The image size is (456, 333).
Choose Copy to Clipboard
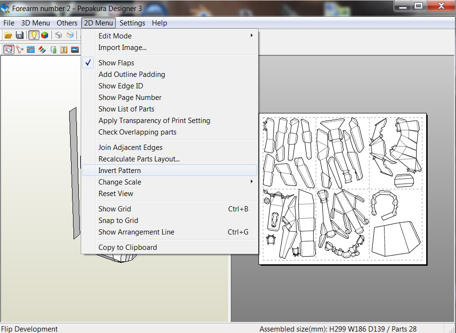[170, 247]
